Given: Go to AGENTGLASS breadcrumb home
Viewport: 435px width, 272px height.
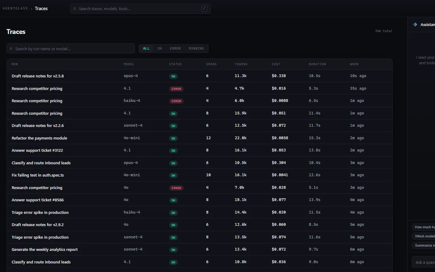Looking at the screenshot, I should point(15,8).
